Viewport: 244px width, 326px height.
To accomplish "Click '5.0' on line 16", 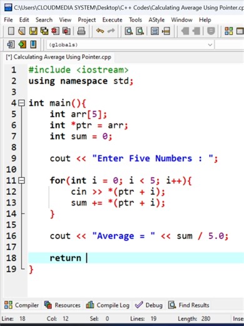I will tap(216, 236).
